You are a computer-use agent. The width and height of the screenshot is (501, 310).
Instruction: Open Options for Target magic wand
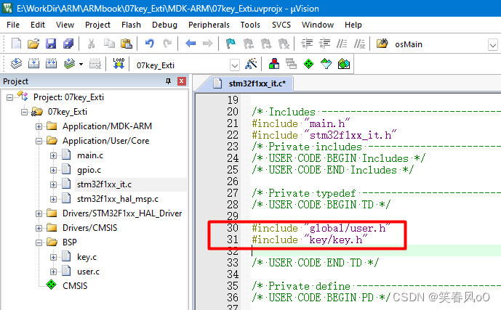pos(251,64)
